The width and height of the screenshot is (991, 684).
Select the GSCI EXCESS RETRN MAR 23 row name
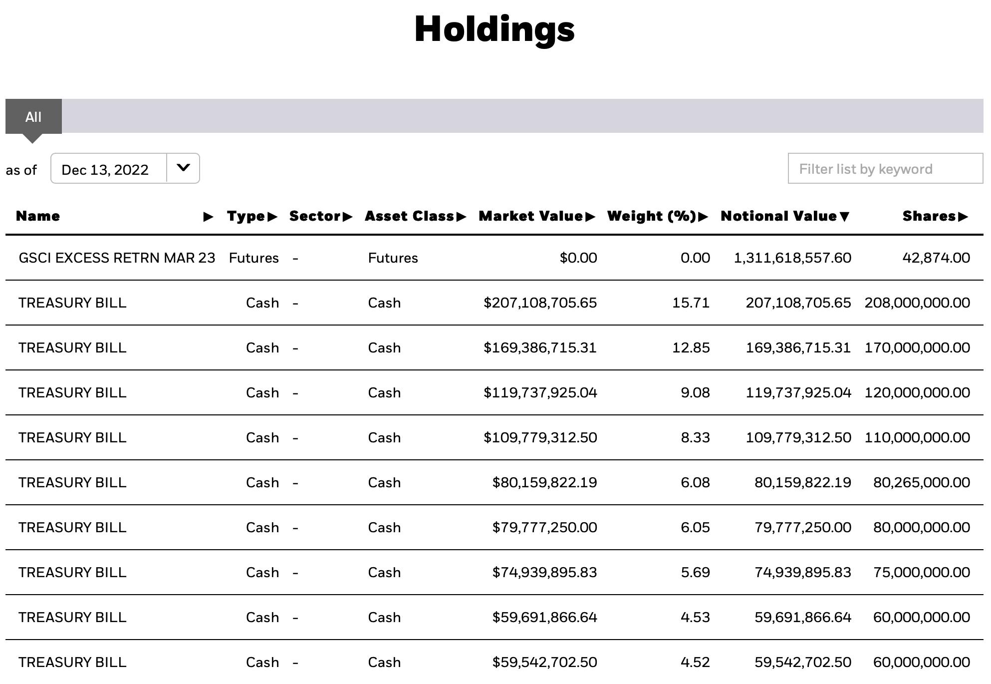coord(117,258)
